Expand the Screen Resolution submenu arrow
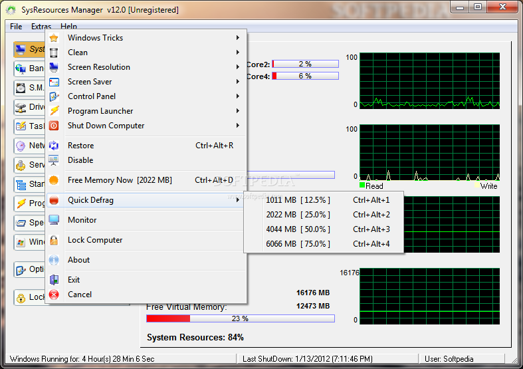523x369 pixels. 238,67
